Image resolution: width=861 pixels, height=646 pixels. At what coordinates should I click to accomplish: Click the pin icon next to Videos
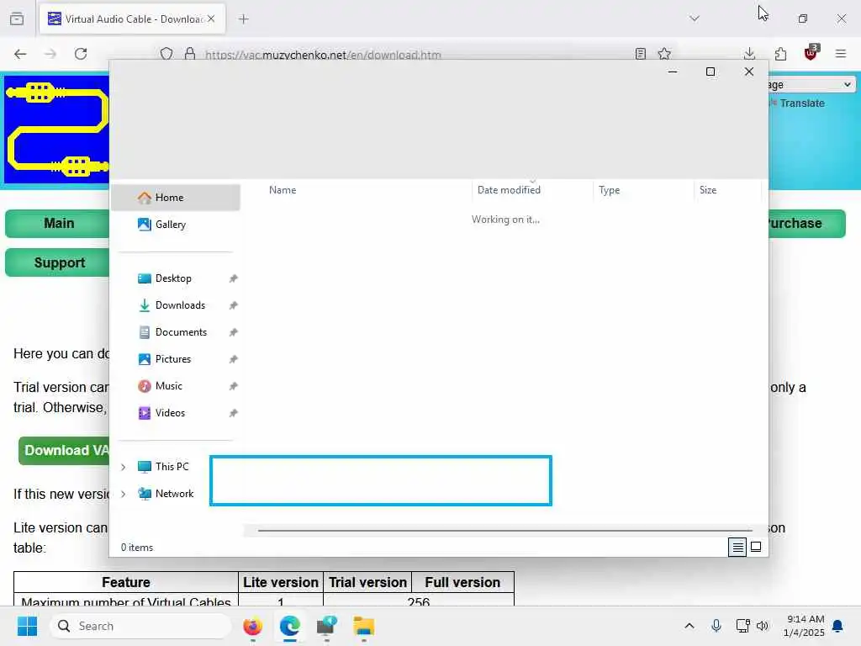(x=234, y=413)
